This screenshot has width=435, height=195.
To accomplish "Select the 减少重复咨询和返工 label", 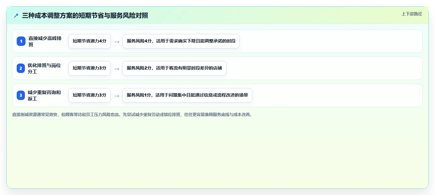I will pos(44,95).
